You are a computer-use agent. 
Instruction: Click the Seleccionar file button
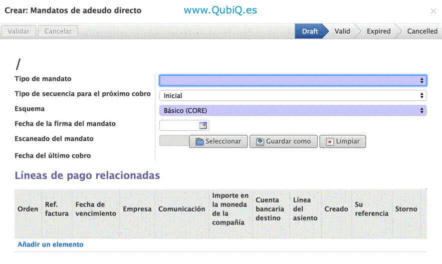(219, 141)
